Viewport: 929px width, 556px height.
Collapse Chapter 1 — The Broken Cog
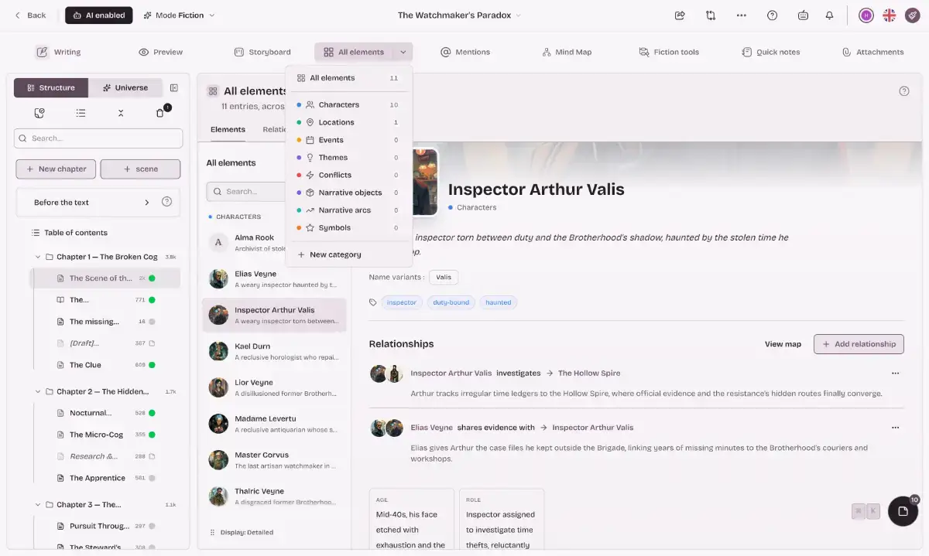(38, 257)
